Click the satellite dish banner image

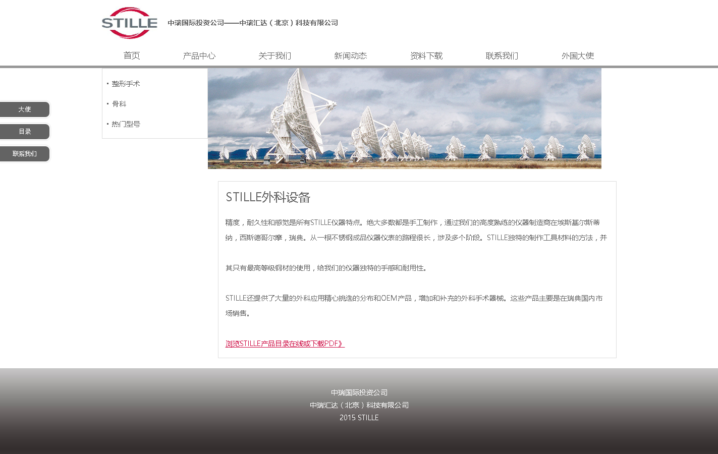coord(404,119)
